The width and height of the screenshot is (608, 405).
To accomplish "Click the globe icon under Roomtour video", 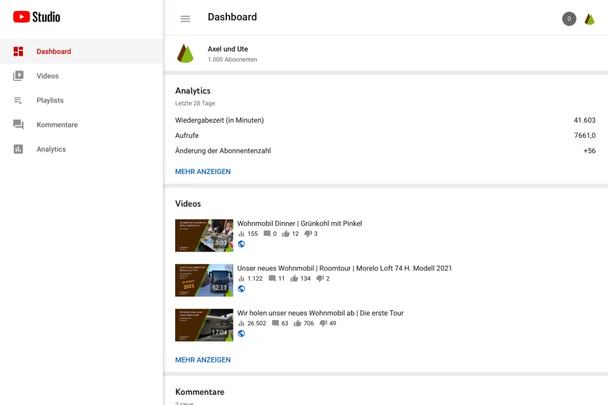I will click(241, 289).
